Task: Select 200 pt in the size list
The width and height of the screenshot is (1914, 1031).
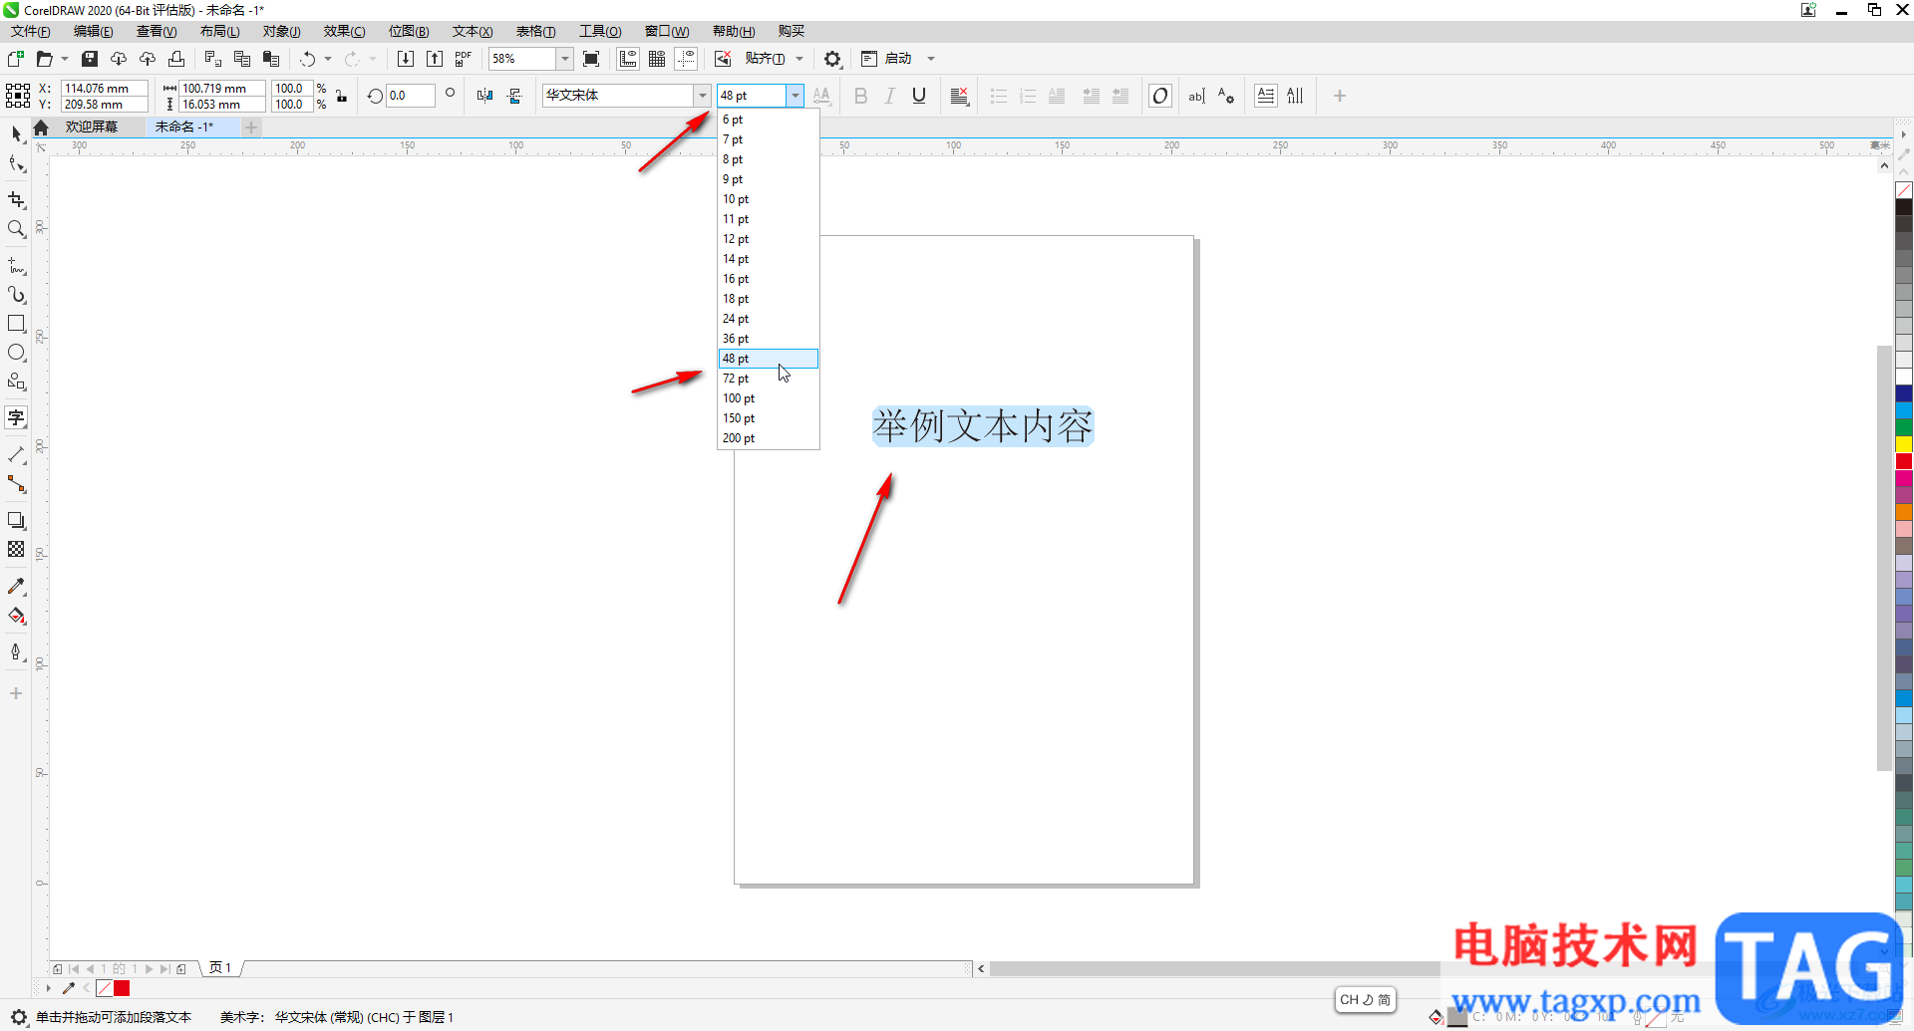Action: point(768,438)
